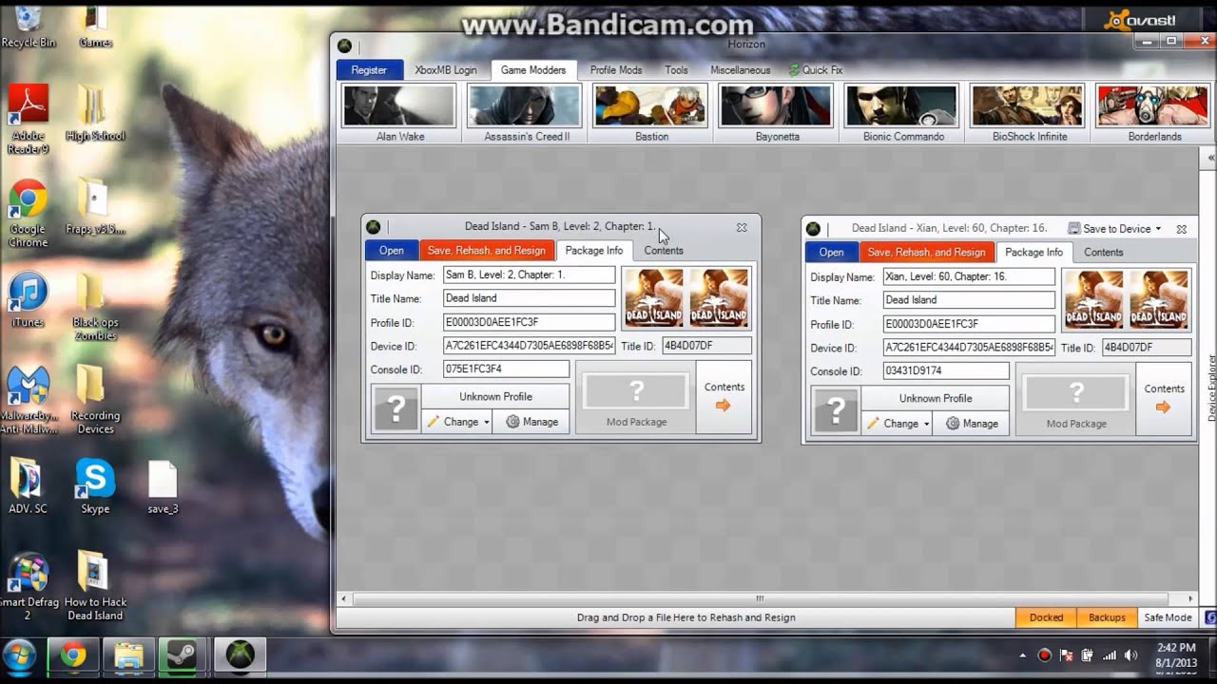Close the Xian package window
Image resolution: width=1217 pixels, height=684 pixels.
(x=1182, y=229)
